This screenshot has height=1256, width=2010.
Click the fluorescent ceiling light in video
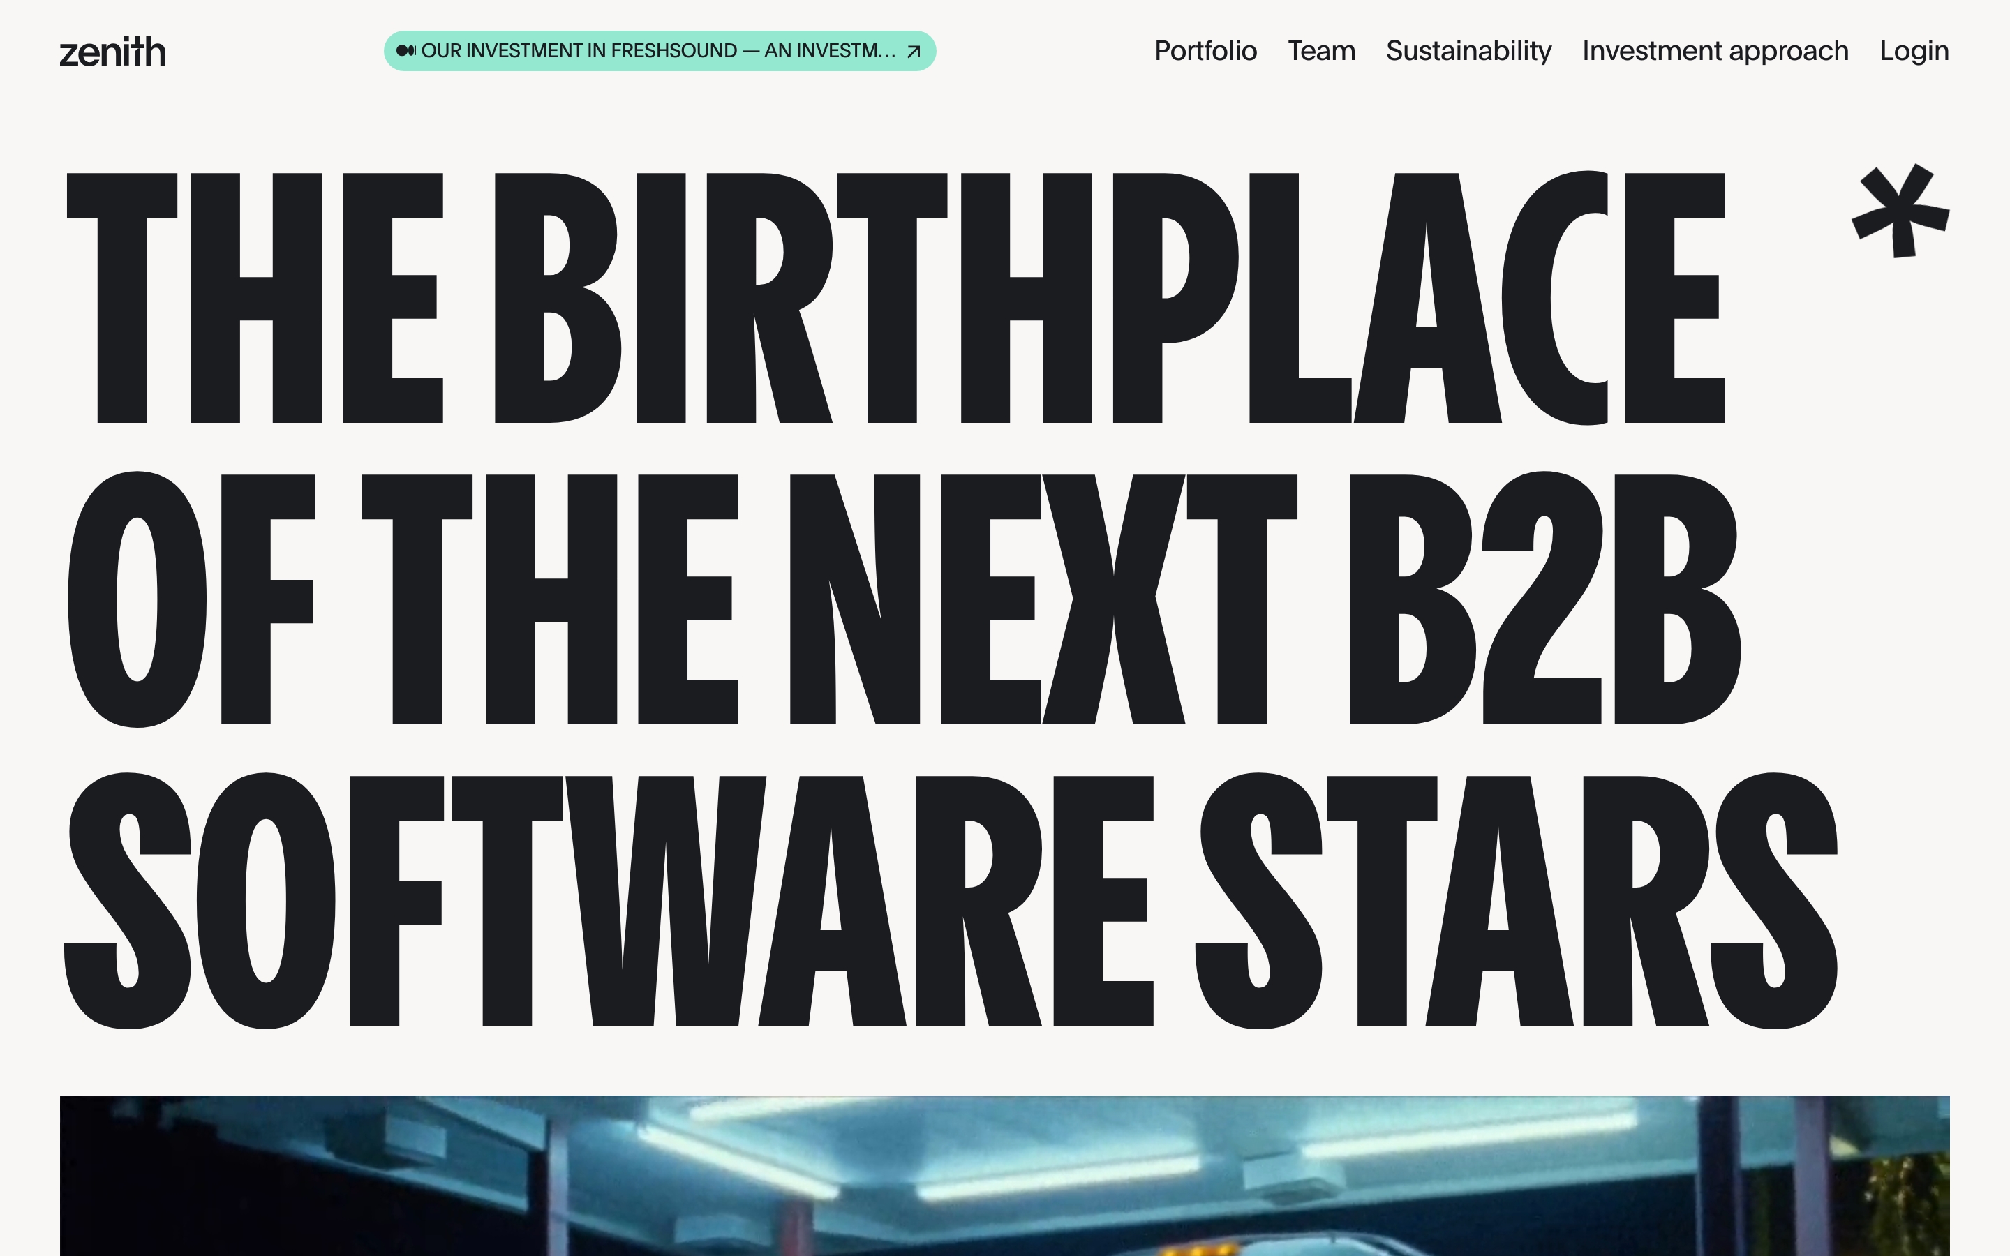click(1055, 1178)
